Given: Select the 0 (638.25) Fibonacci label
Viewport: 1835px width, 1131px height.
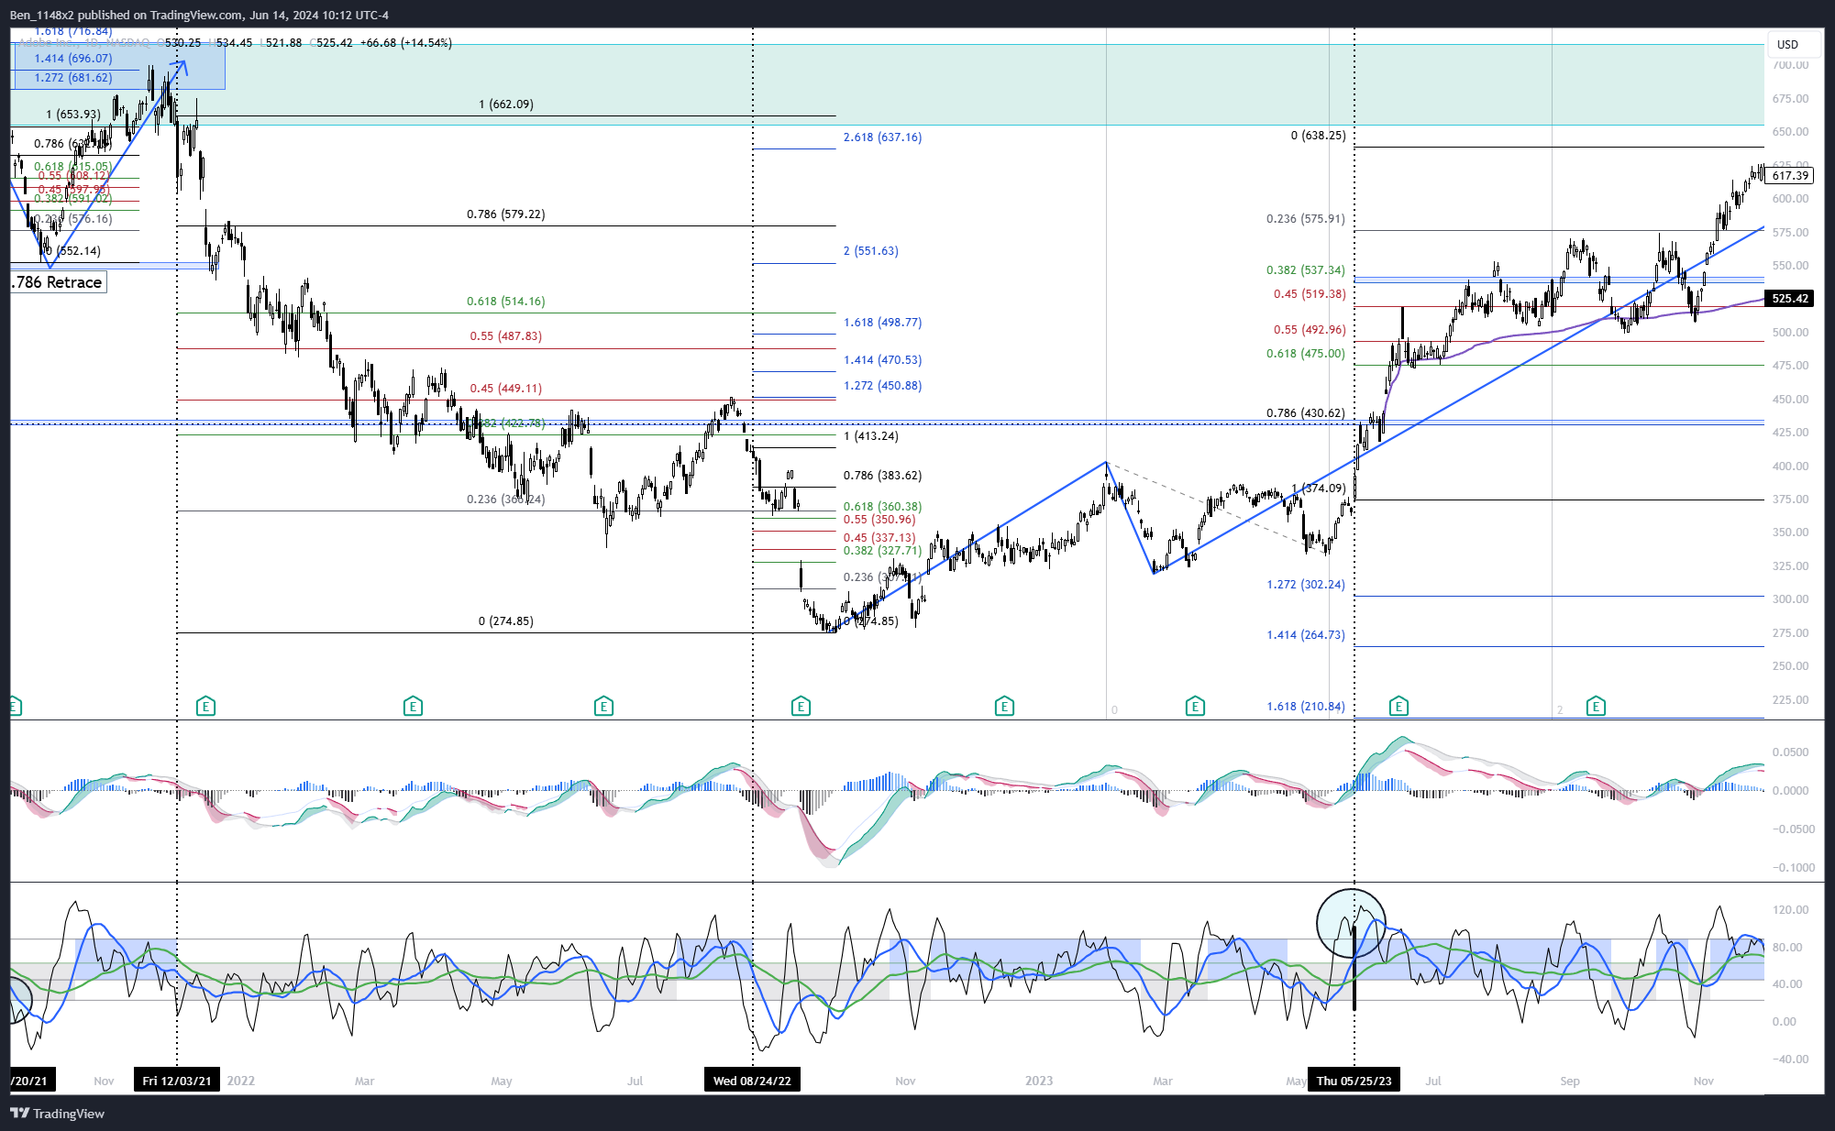Looking at the screenshot, I should [1319, 136].
